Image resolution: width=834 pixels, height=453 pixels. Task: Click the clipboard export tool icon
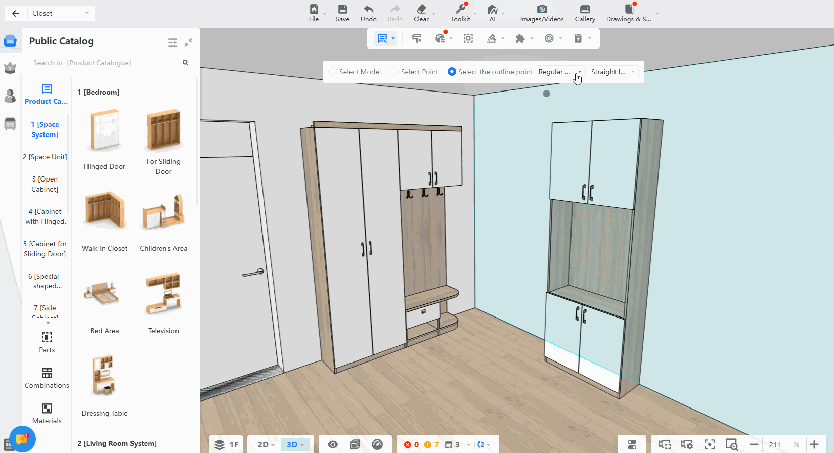pos(578,38)
